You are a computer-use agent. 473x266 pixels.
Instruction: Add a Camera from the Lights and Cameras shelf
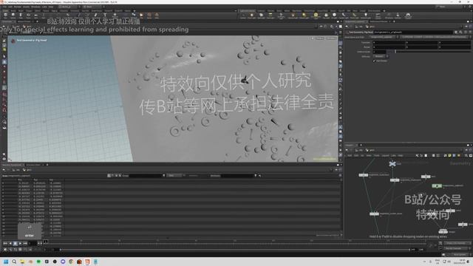243,16
